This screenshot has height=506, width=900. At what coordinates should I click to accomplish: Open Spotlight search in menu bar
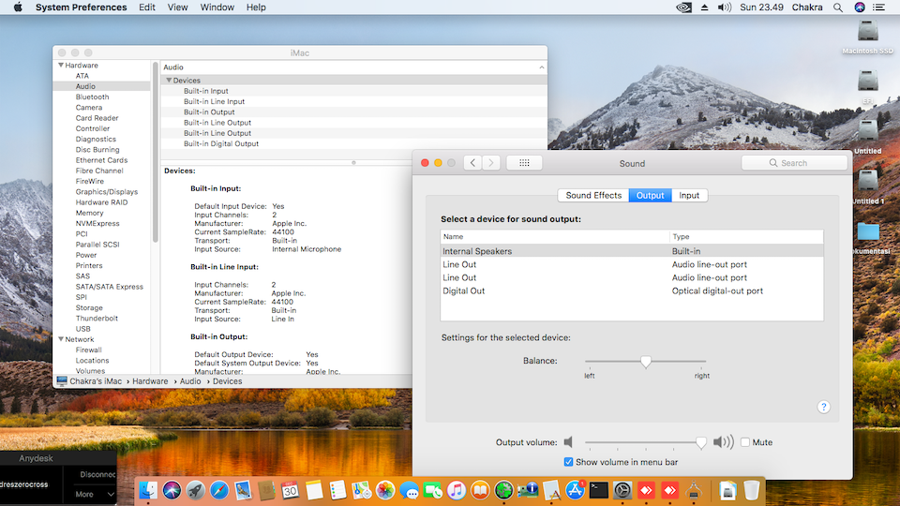click(x=838, y=7)
